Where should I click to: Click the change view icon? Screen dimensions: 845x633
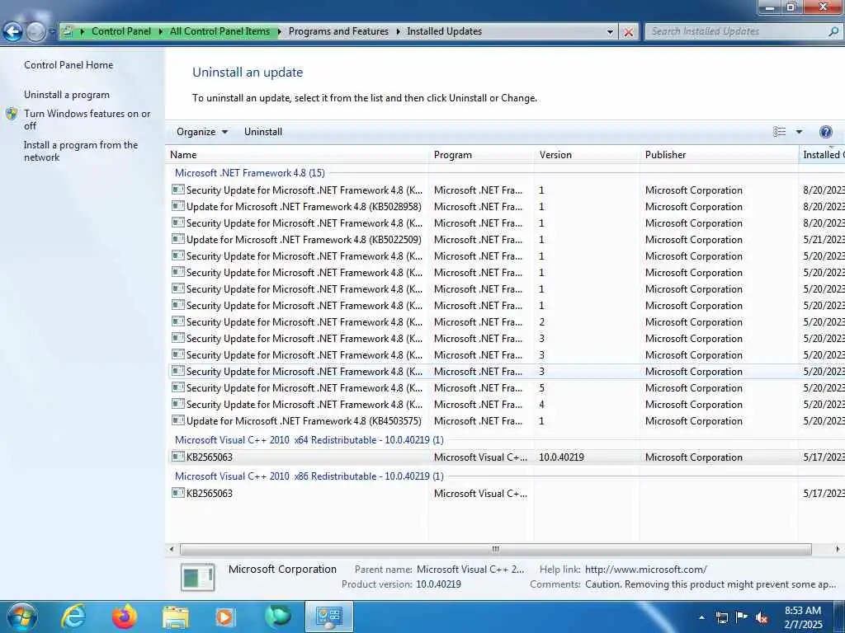(779, 132)
